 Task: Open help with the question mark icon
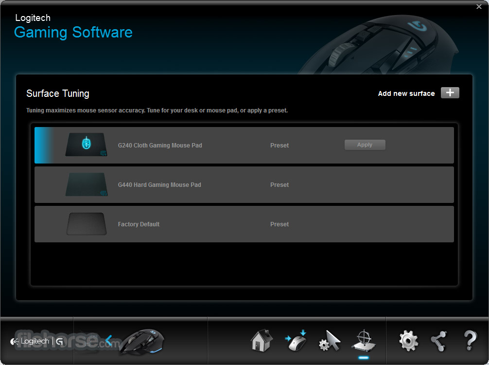470,340
